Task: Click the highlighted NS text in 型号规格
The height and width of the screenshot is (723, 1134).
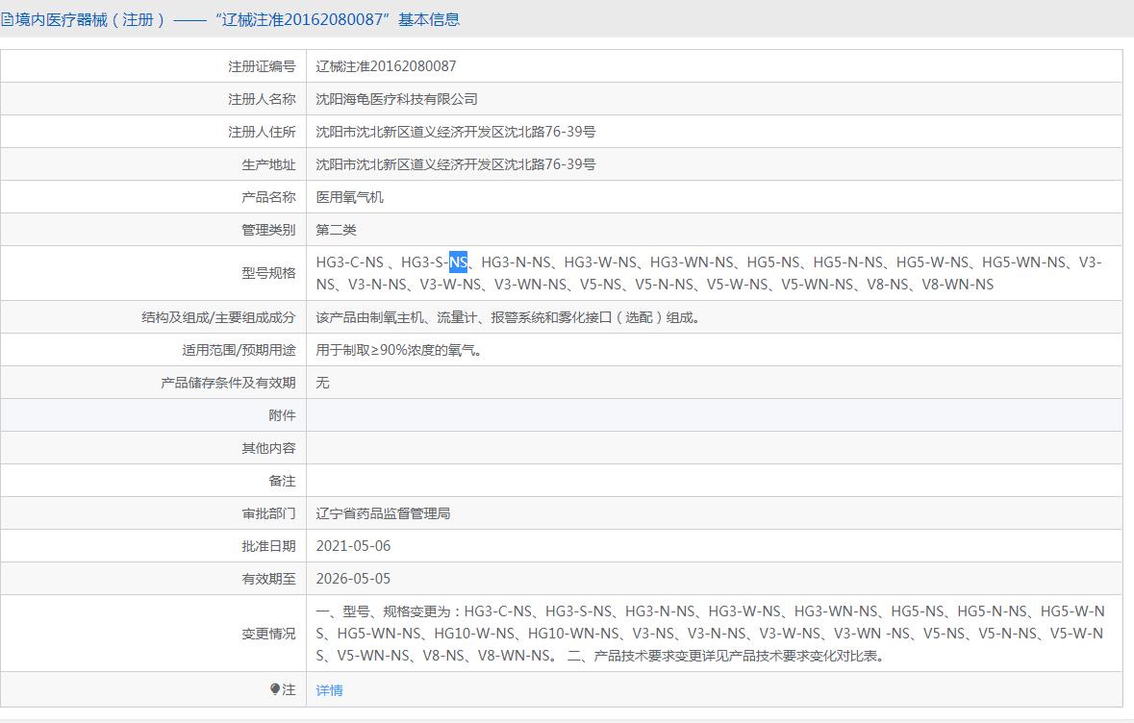Action: tap(458, 262)
